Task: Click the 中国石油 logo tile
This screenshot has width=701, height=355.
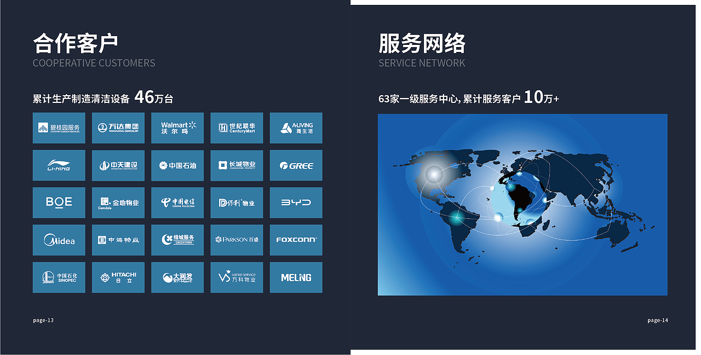Action: (177, 165)
